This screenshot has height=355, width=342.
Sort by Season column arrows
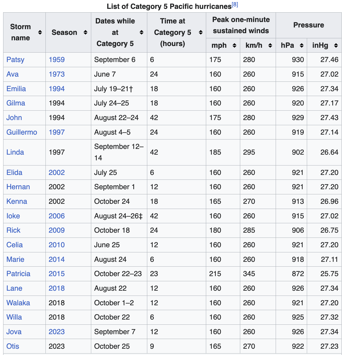[x=85, y=32]
